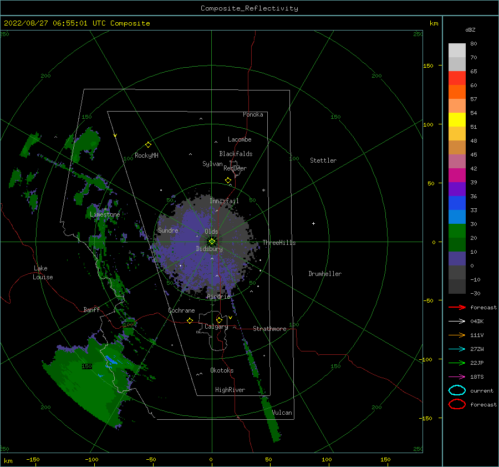Click the Innisfail city label
This screenshot has height=467, width=499.
(x=224, y=201)
